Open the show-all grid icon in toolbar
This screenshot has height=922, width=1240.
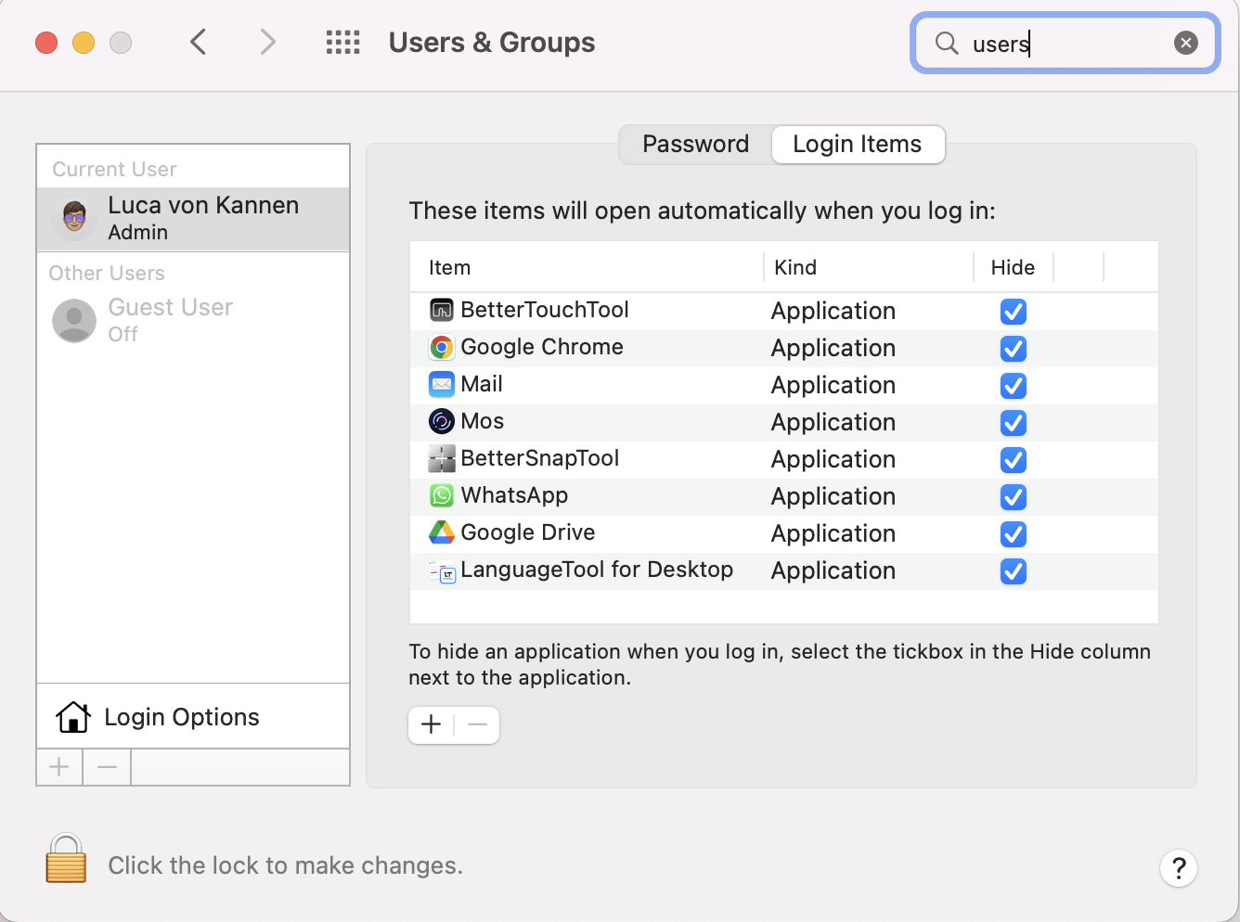coord(342,43)
